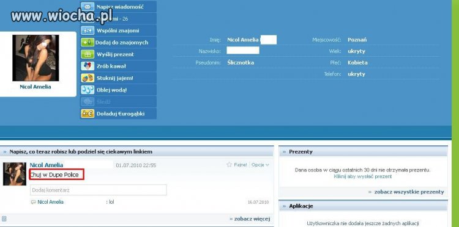Click the post timestamp 01.07.2010 22:55

point(136,165)
